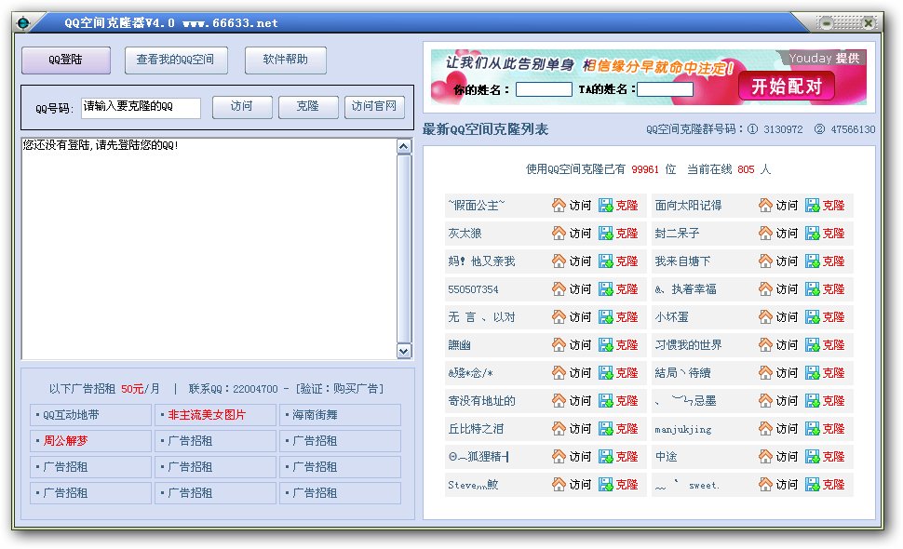903x549 pixels.
Task: Click the clone save icon beside 小坏蛋
Action: point(812,316)
